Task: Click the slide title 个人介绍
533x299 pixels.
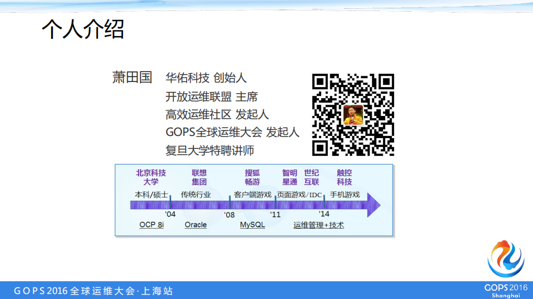Action: pyautogui.click(x=83, y=29)
